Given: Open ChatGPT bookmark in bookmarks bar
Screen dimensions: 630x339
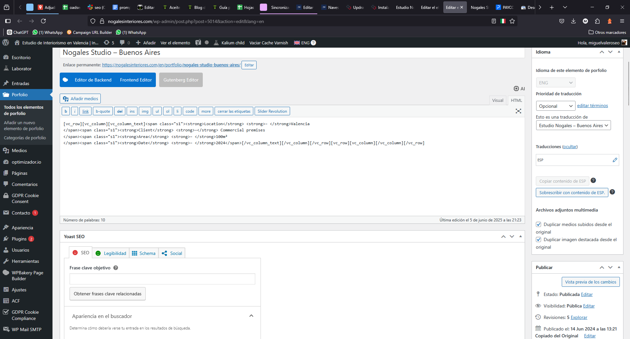Looking at the screenshot, I should point(18,32).
